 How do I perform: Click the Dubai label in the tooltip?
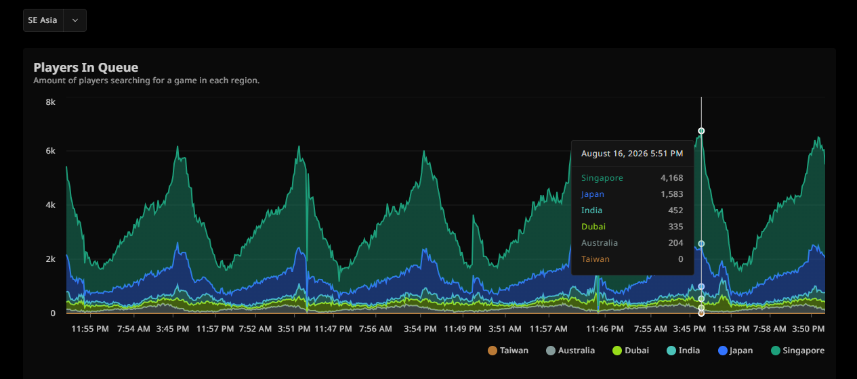[593, 227]
